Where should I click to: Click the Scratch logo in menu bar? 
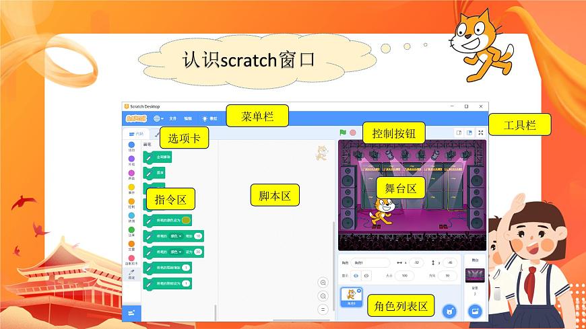(x=136, y=118)
